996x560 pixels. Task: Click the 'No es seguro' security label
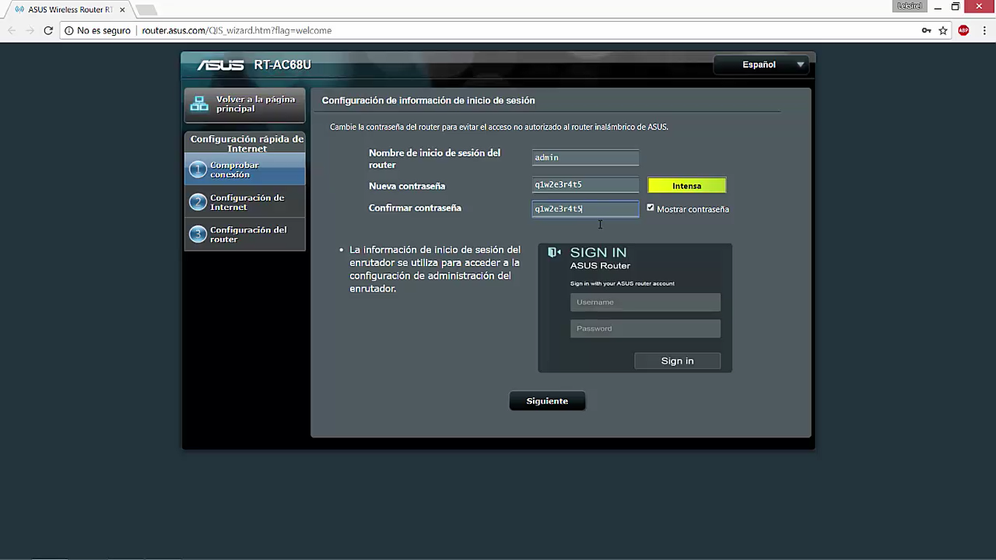104,31
